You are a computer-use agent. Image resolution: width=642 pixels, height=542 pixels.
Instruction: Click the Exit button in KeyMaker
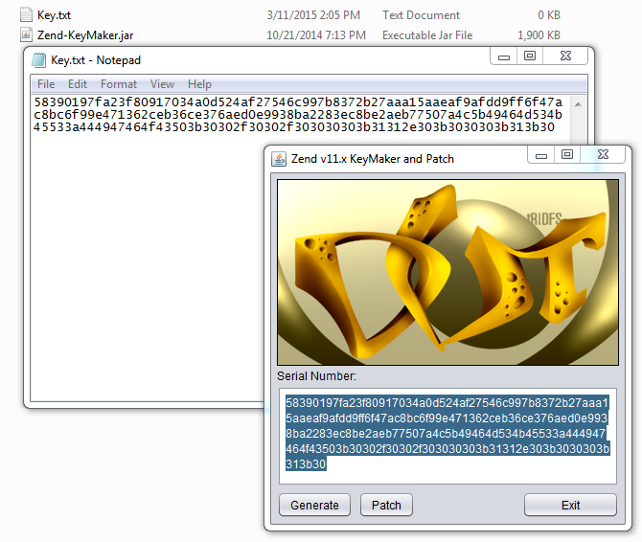click(570, 506)
